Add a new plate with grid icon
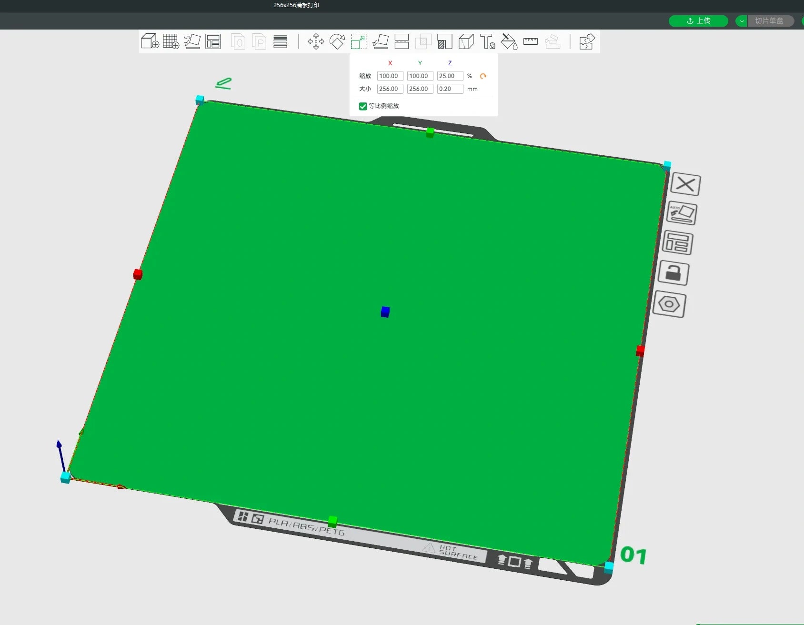 (171, 41)
